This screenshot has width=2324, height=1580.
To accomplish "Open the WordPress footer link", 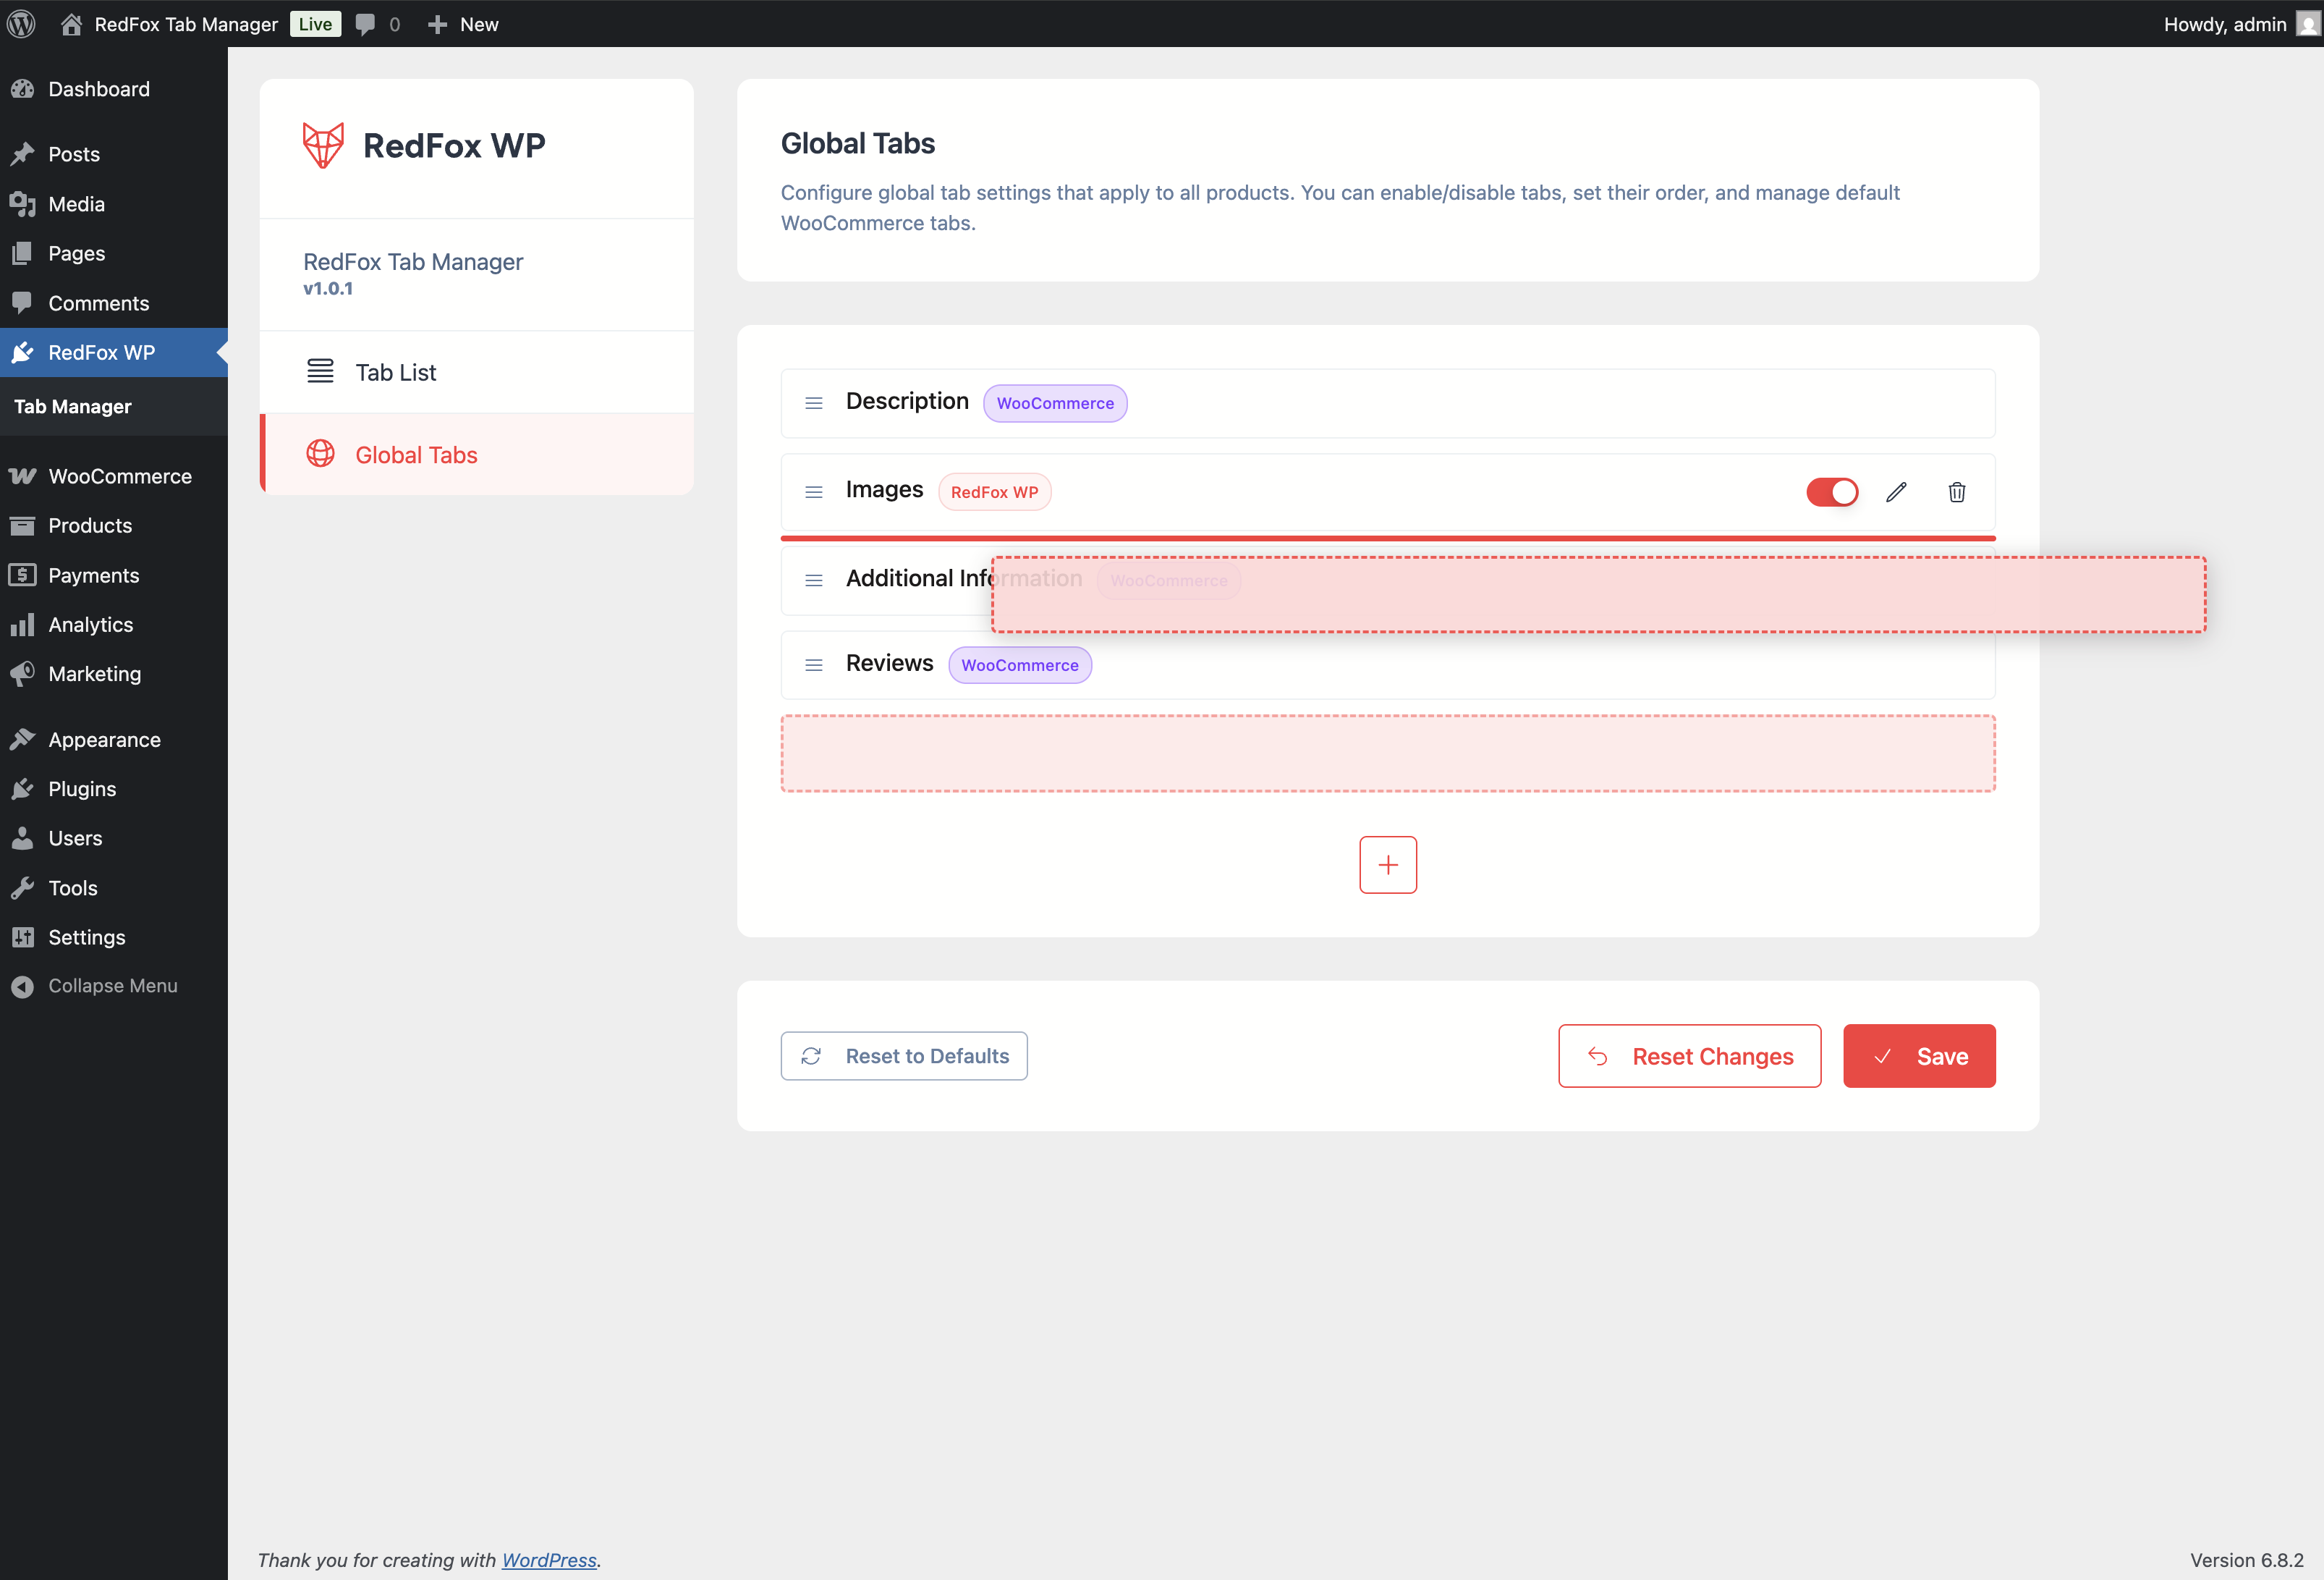I will 549,1560.
